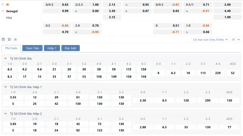The height and width of the screenshot is (136, 243).
Task: Star the Bỉ team as favorite
Action: tap(3, 4)
